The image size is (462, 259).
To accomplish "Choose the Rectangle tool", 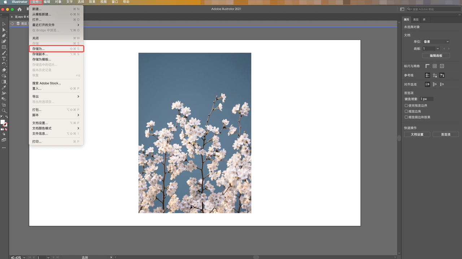I will 4,47.
